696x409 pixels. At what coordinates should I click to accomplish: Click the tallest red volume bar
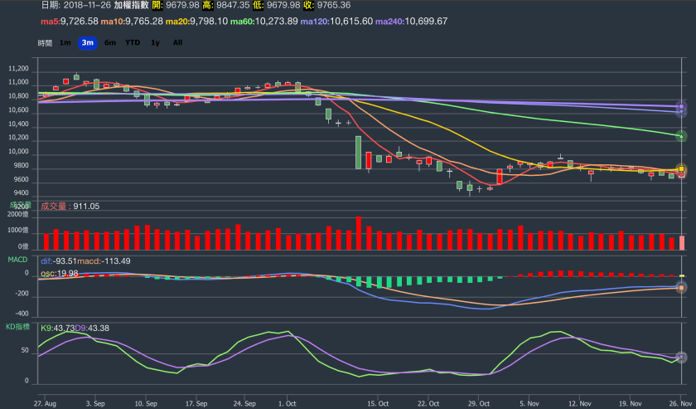coord(358,233)
